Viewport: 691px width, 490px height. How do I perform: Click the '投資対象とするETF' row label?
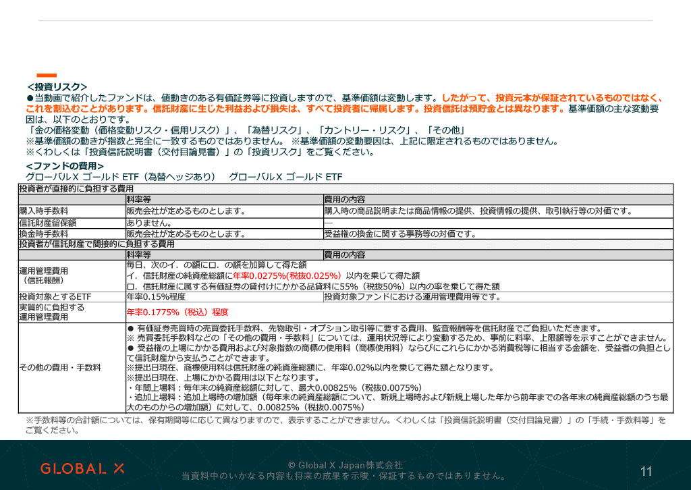click(55, 297)
